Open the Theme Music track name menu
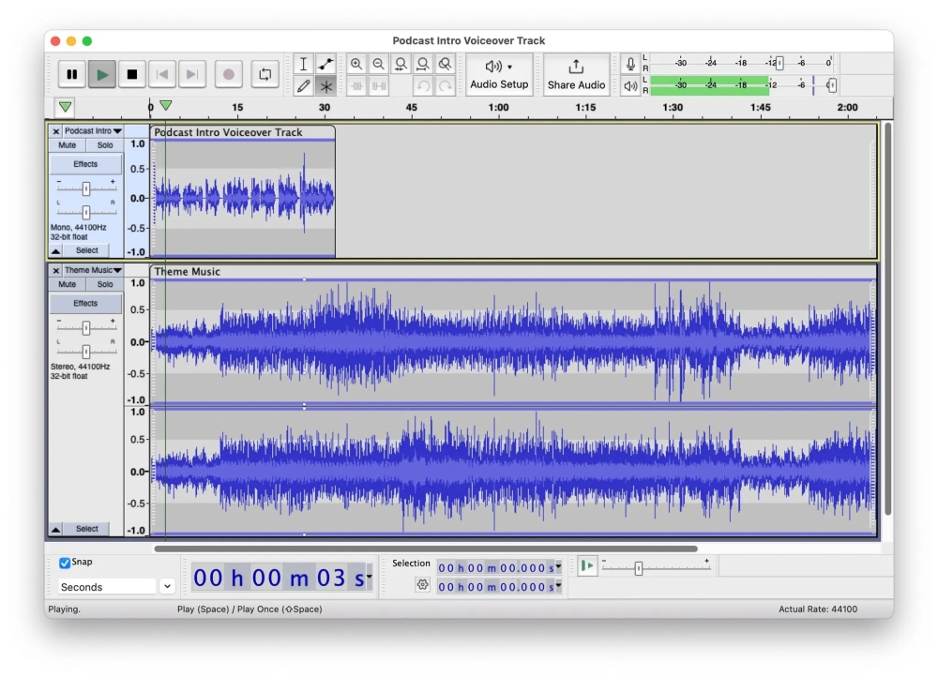 93,270
